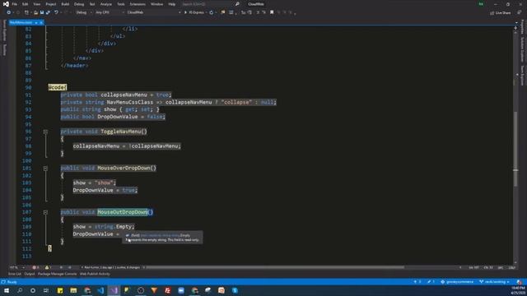
Task: Open the Debug menu
Action: click(x=79, y=4)
